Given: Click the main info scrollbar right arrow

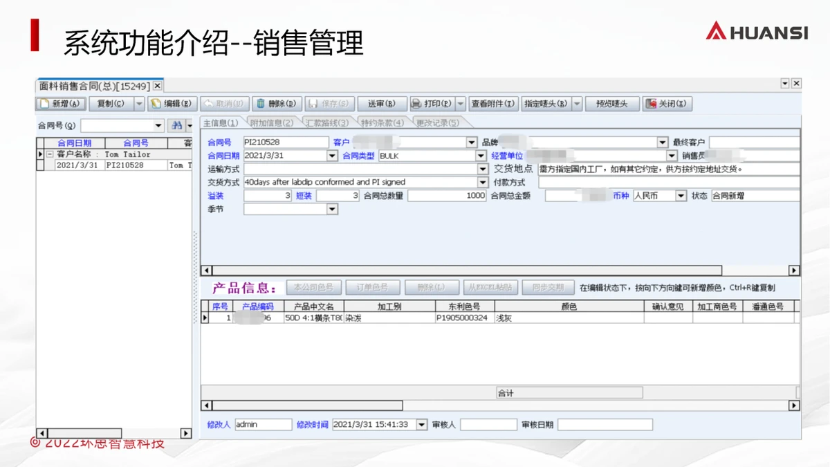Looking at the screenshot, I should point(794,271).
